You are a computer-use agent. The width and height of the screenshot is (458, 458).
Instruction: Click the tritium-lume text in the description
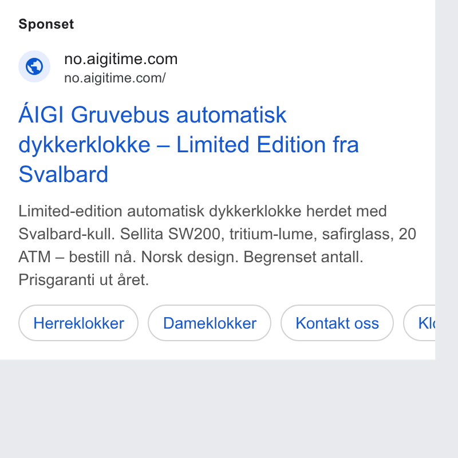[273, 234]
